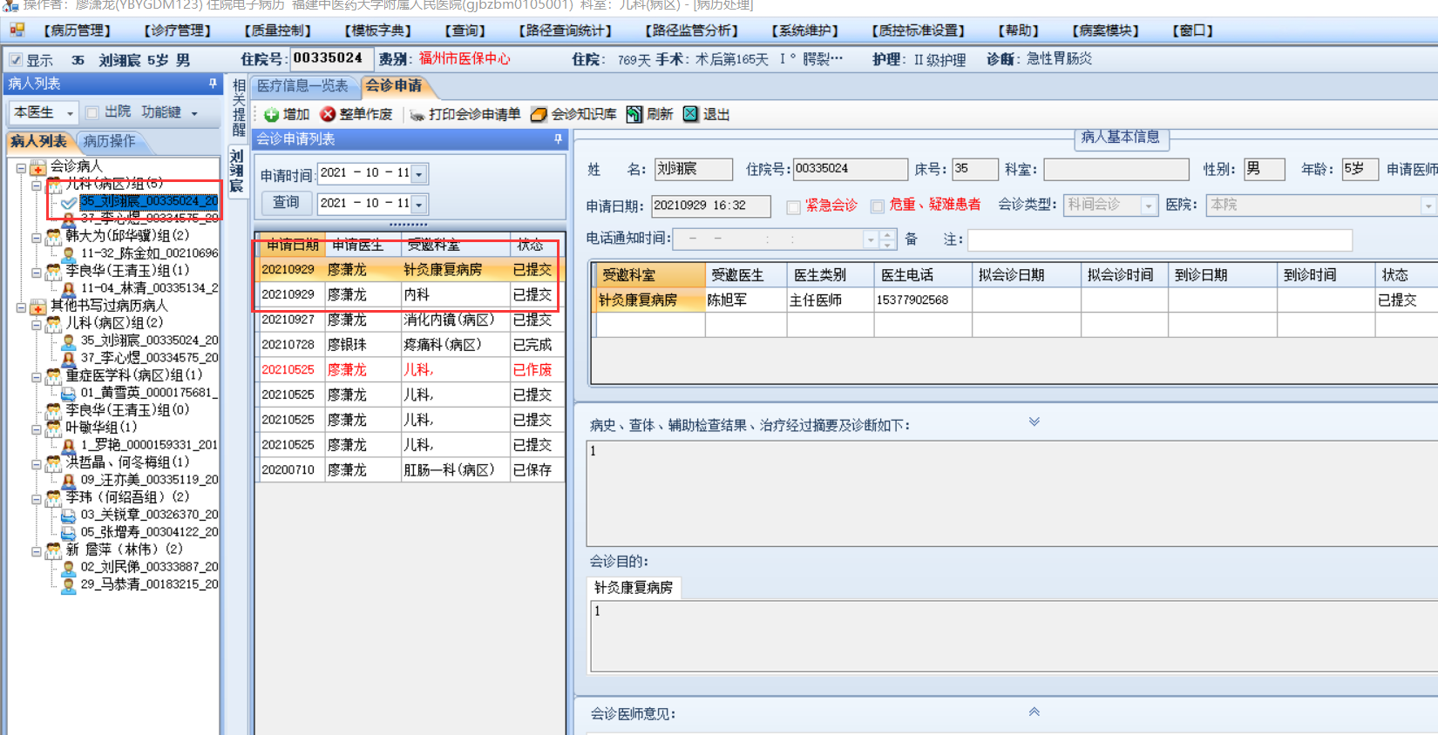Click the empty 科室 input field
Viewport: 1438px width, 735px height.
(1116, 169)
